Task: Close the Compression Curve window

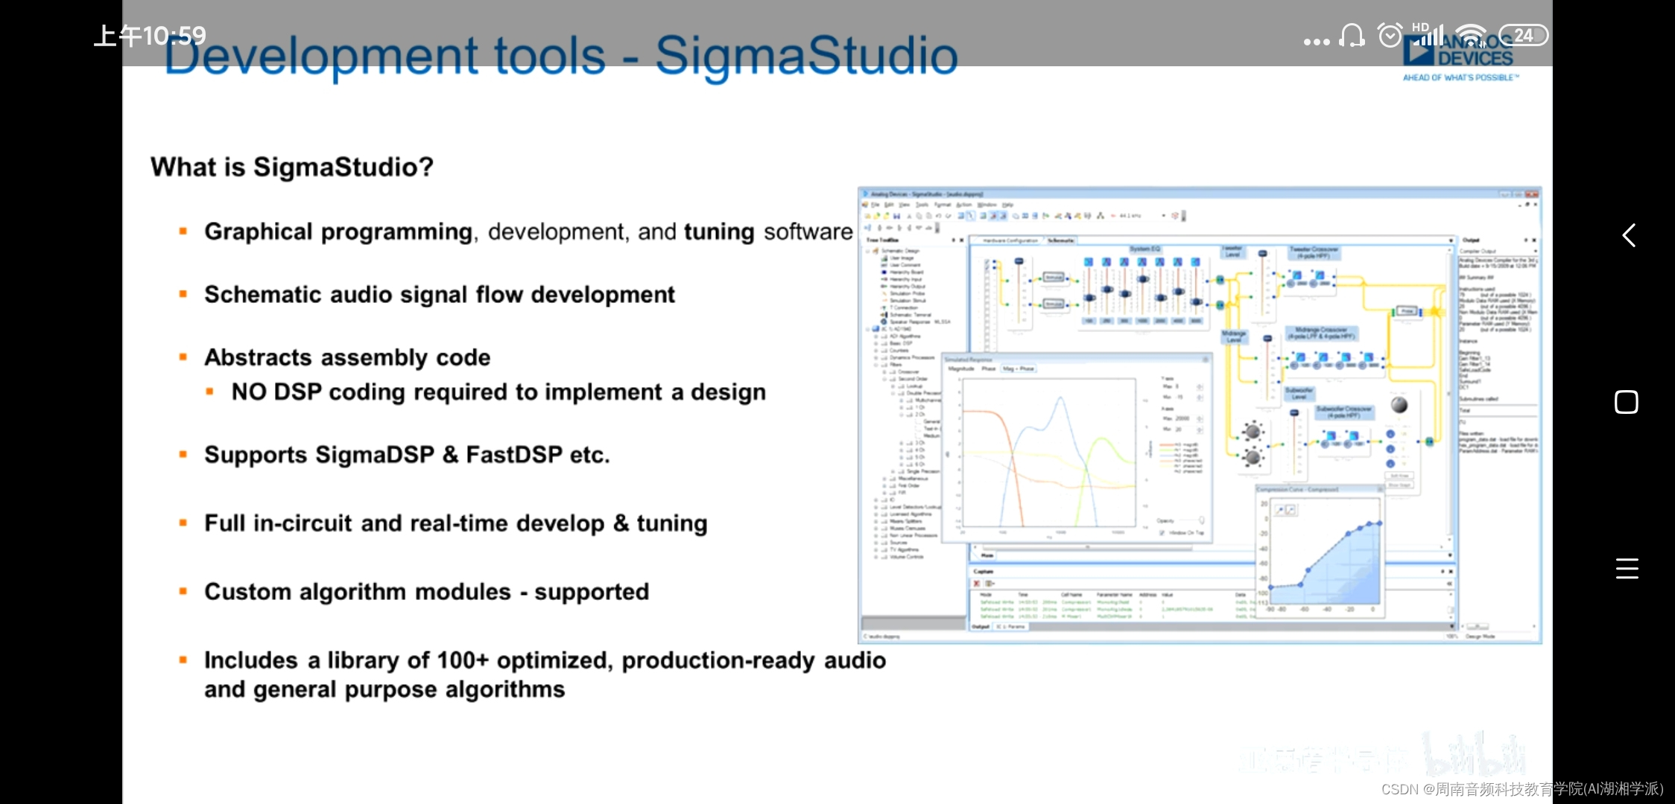Action: [x=1380, y=490]
